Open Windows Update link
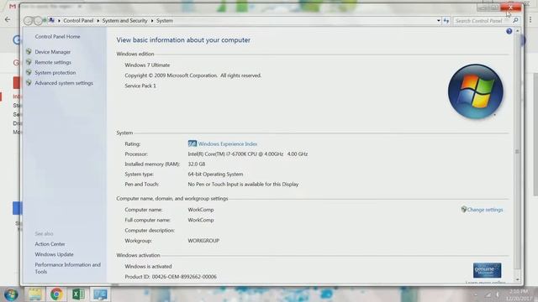The height and width of the screenshot is (302, 538). pos(54,254)
